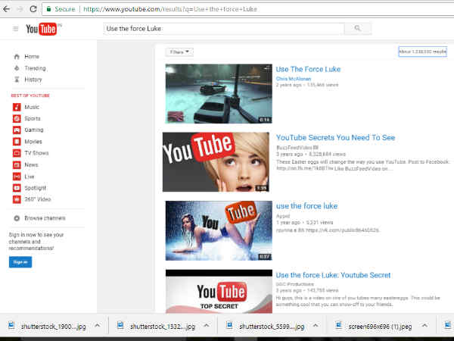This screenshot has width=454, height=341.
Task: Click the magnifier search button
Action: (358, 28)
